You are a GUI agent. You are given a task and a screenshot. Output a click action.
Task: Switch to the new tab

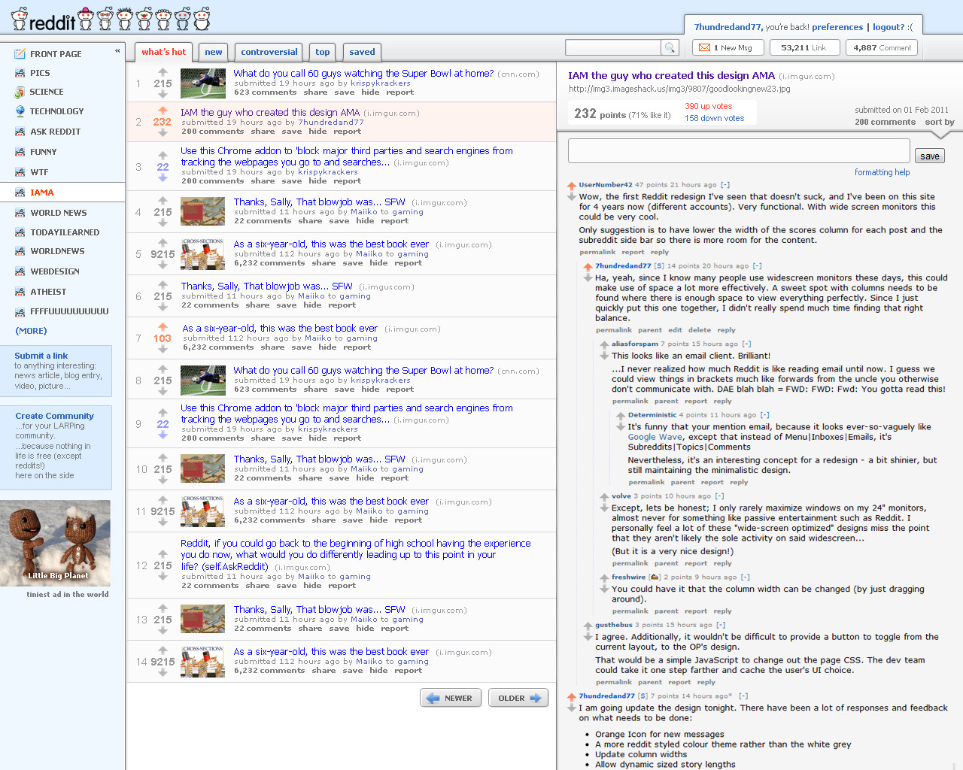tap(214, 52)
